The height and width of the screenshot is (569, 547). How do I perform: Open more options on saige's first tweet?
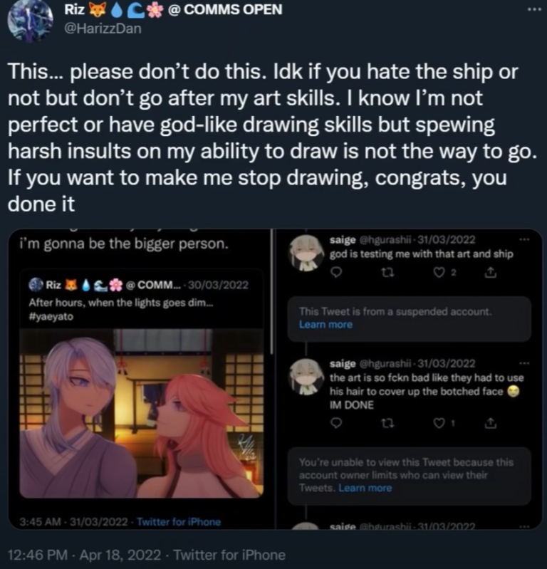point(525,240)
